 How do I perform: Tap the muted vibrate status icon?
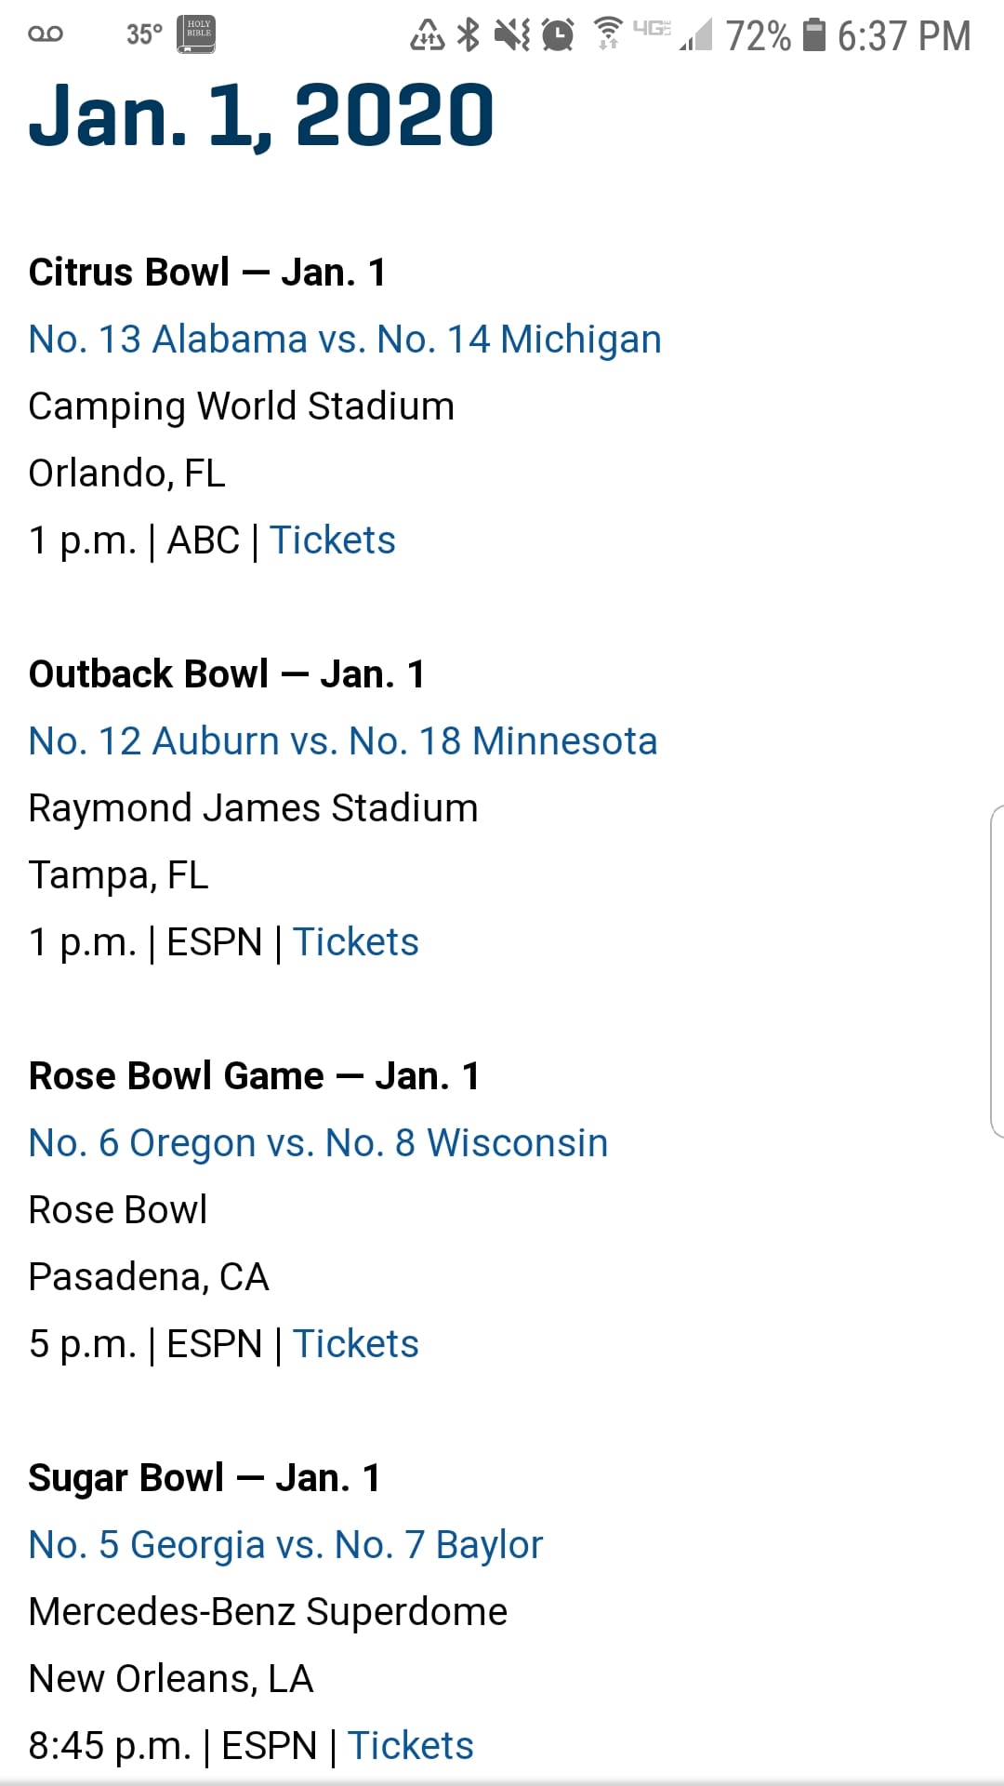coord(511,35)
